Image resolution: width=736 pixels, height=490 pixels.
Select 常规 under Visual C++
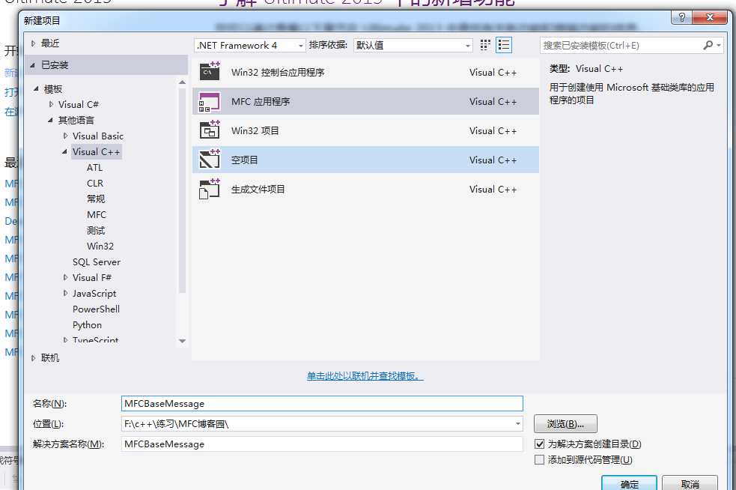[96, 199]
